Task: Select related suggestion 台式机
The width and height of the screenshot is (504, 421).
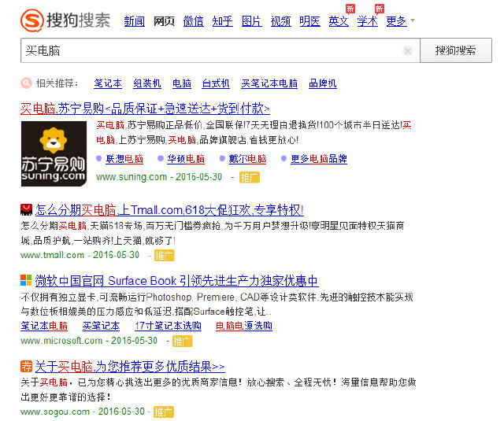Action: click(216, 83)
